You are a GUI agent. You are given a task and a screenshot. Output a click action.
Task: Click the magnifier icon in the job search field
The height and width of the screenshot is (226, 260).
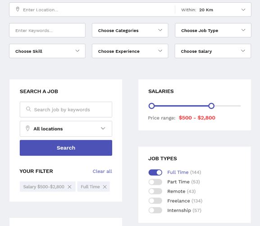(x=28, y=109)
